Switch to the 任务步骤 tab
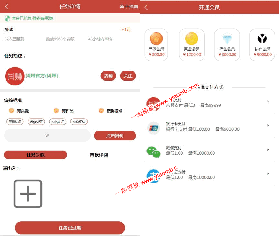279x236 pixels. pos(36,155)
